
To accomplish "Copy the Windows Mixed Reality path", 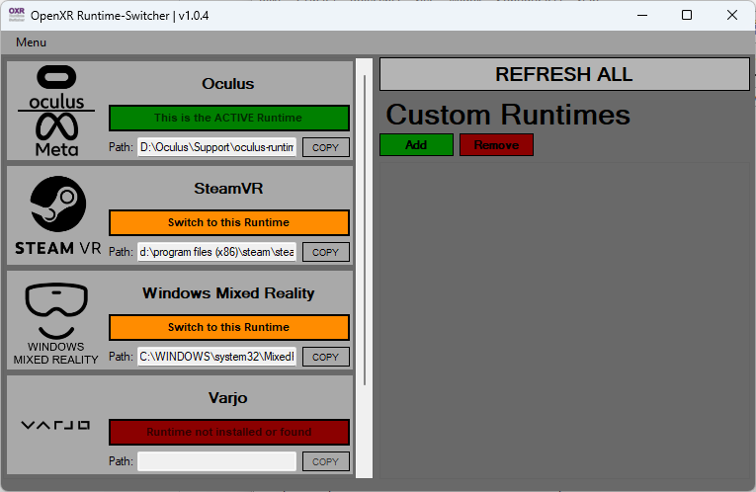I will 326,357.
